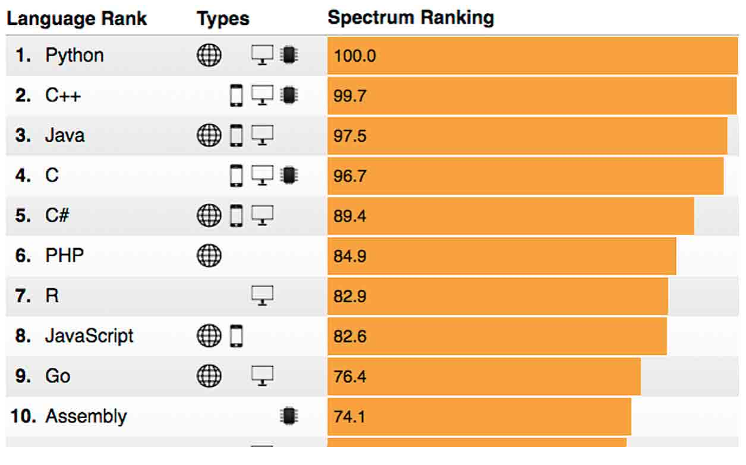Viewport: 746px width, 465px height.
Task: Click the Types column header
Action: point(223,18)
